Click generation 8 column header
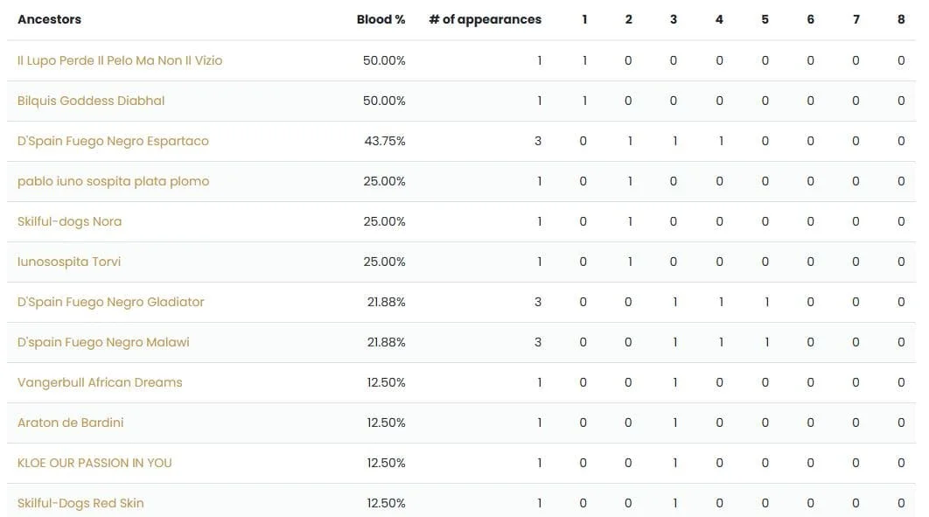The height and width of the screenshot is (517, 929). click(901, 19)
